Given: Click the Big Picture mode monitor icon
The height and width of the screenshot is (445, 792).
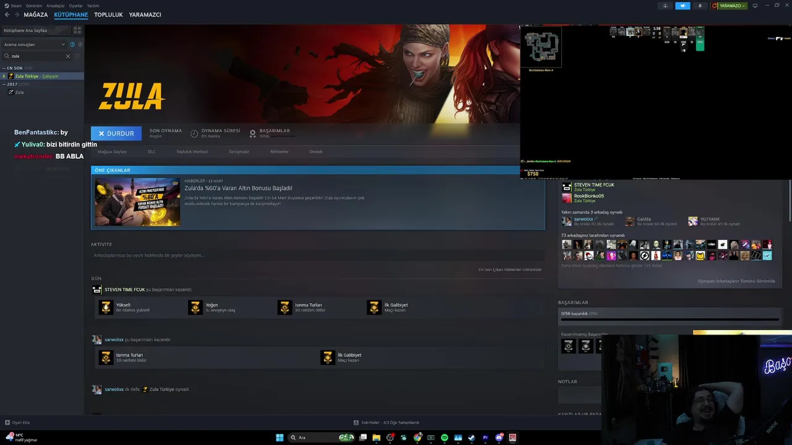Looking at the screenshot, I should (x=755, y=6).
